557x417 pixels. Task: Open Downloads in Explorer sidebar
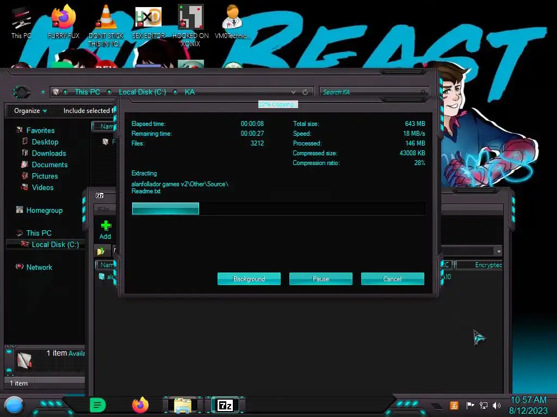click(x=48, y=153)
